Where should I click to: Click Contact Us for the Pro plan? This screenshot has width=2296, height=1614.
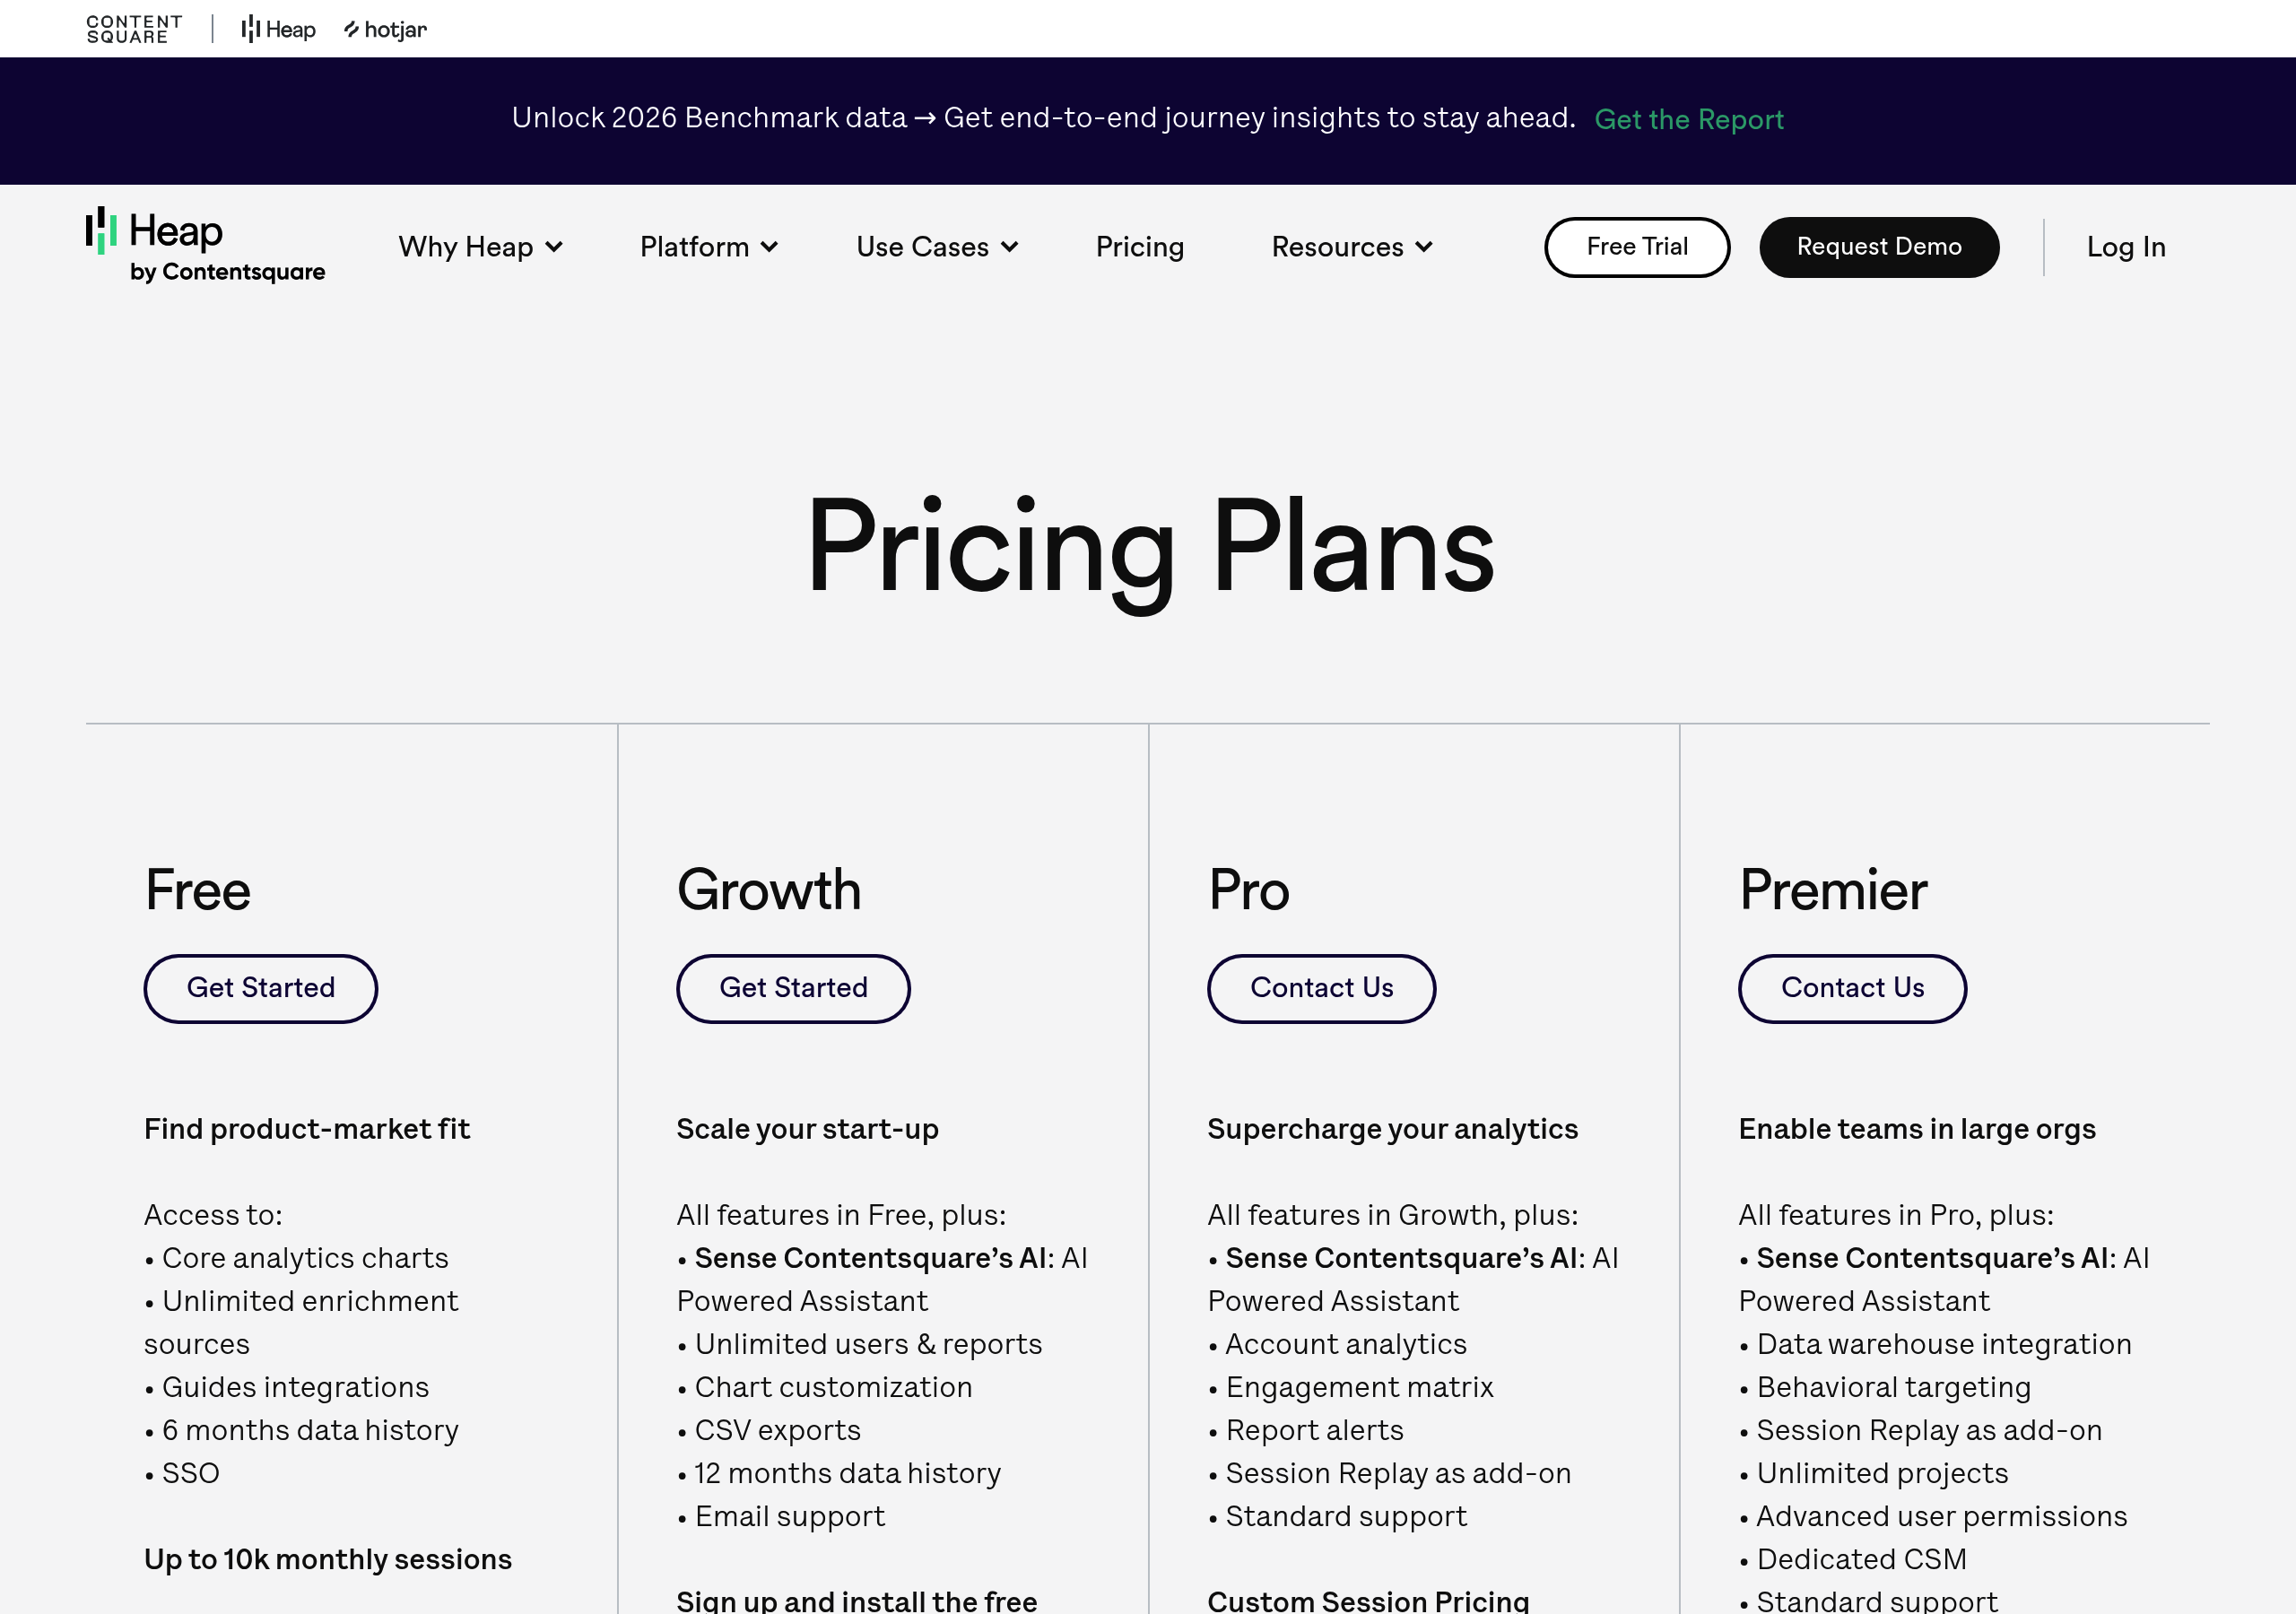click(1321, 988)
